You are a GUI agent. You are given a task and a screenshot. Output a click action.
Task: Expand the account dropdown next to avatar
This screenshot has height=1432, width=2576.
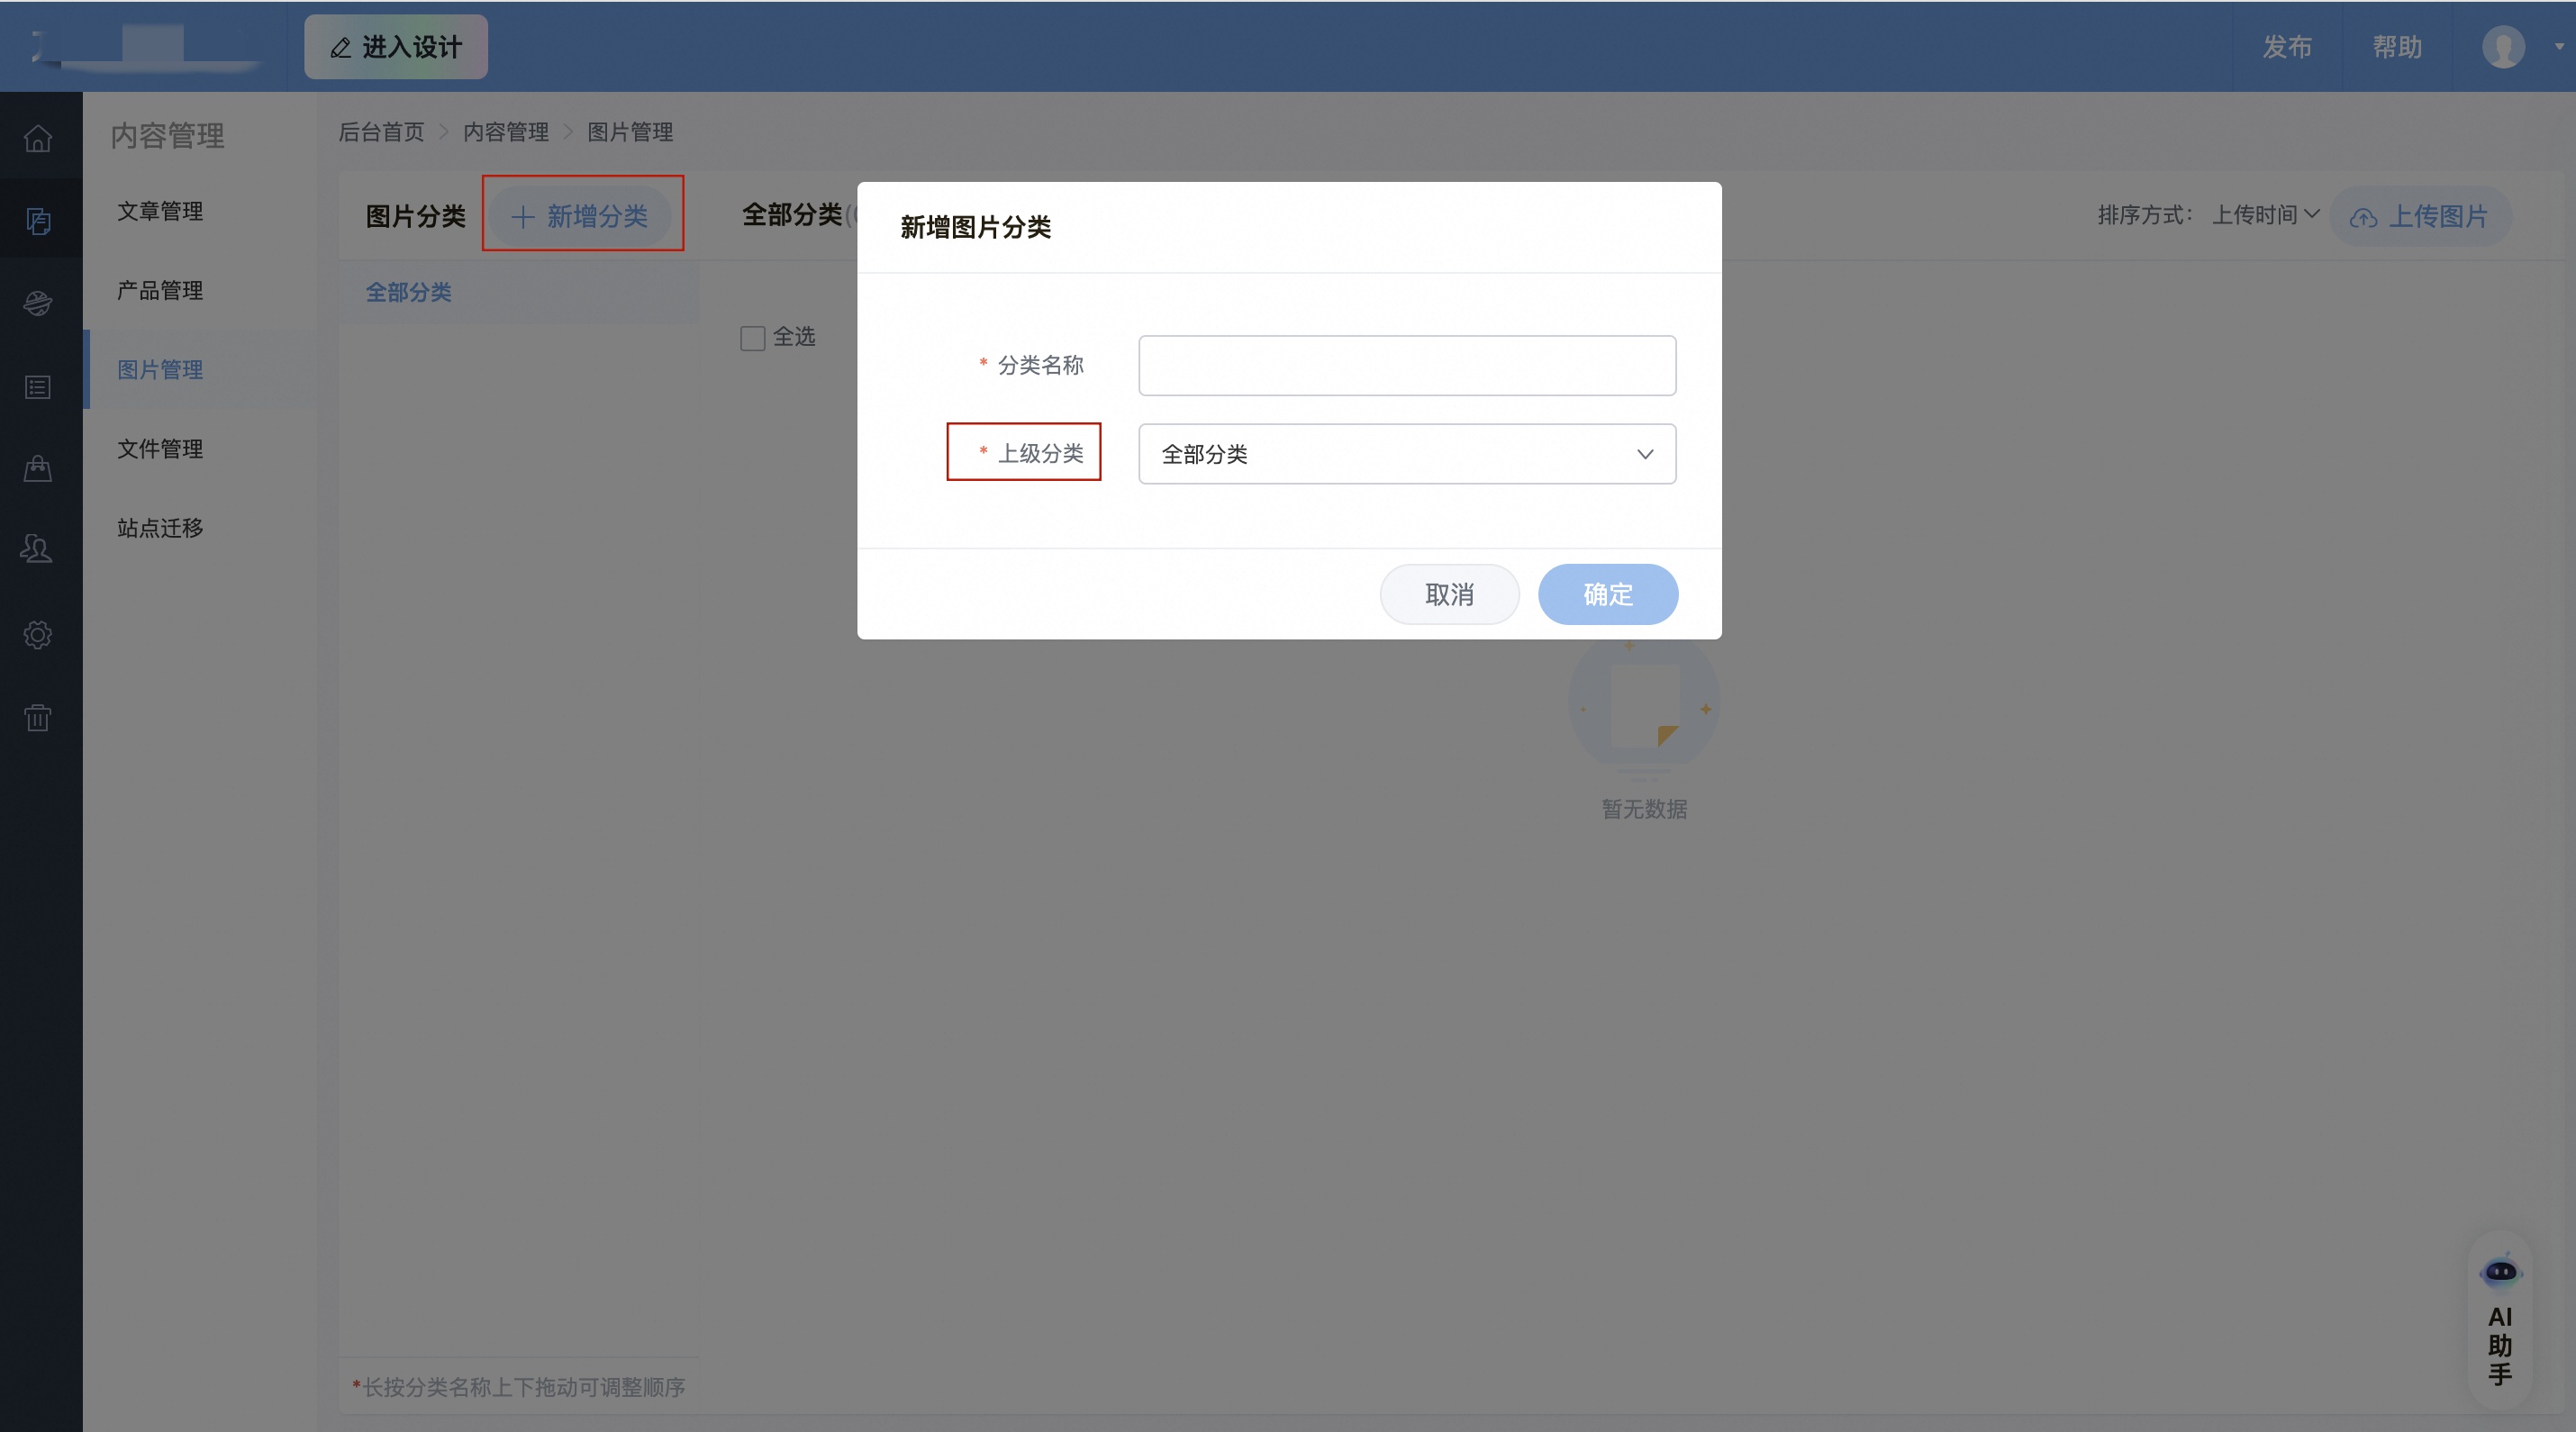click(x=2559, y=47)
